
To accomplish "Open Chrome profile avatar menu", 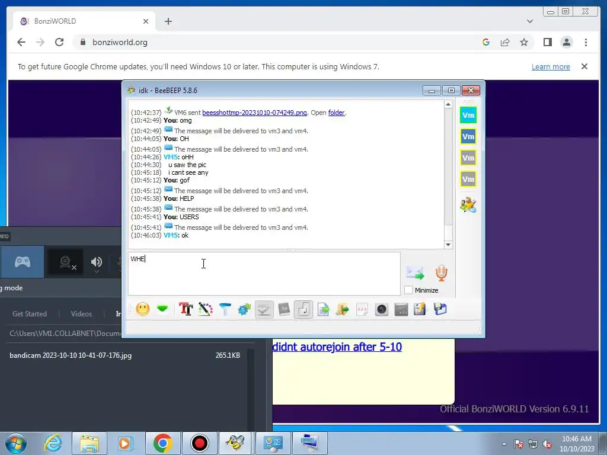I will 566,42.
